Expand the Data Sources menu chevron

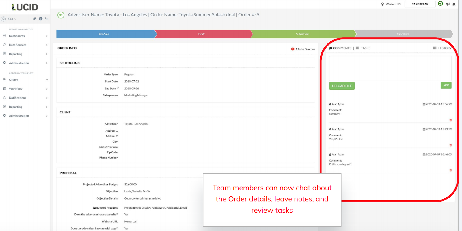pos(47,45)
